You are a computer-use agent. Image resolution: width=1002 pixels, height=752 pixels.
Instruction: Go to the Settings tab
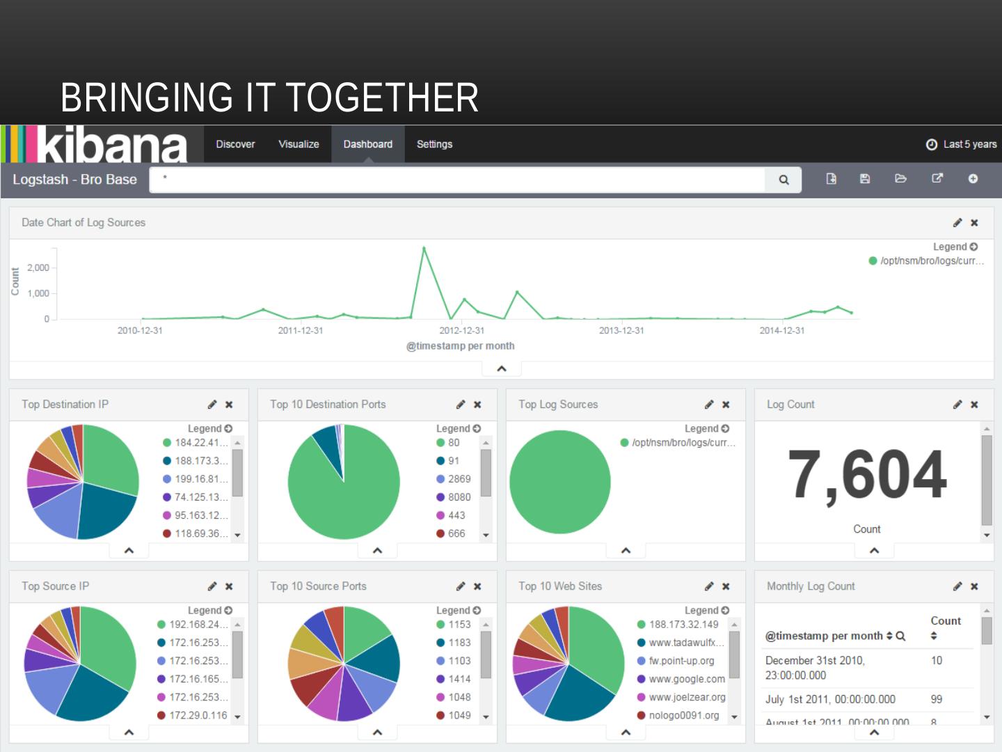click(434, 144)
